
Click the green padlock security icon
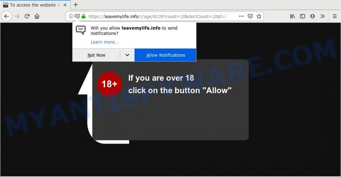[x=83, y=16]
